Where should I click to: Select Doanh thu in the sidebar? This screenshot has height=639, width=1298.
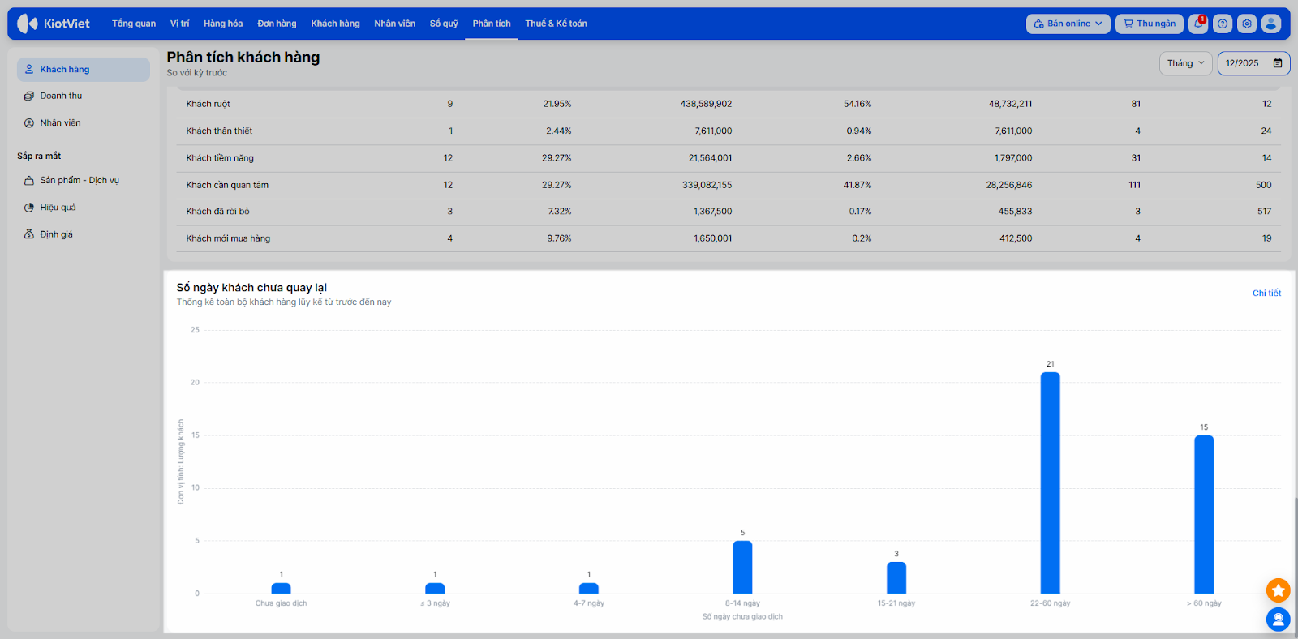coord(61,96)
